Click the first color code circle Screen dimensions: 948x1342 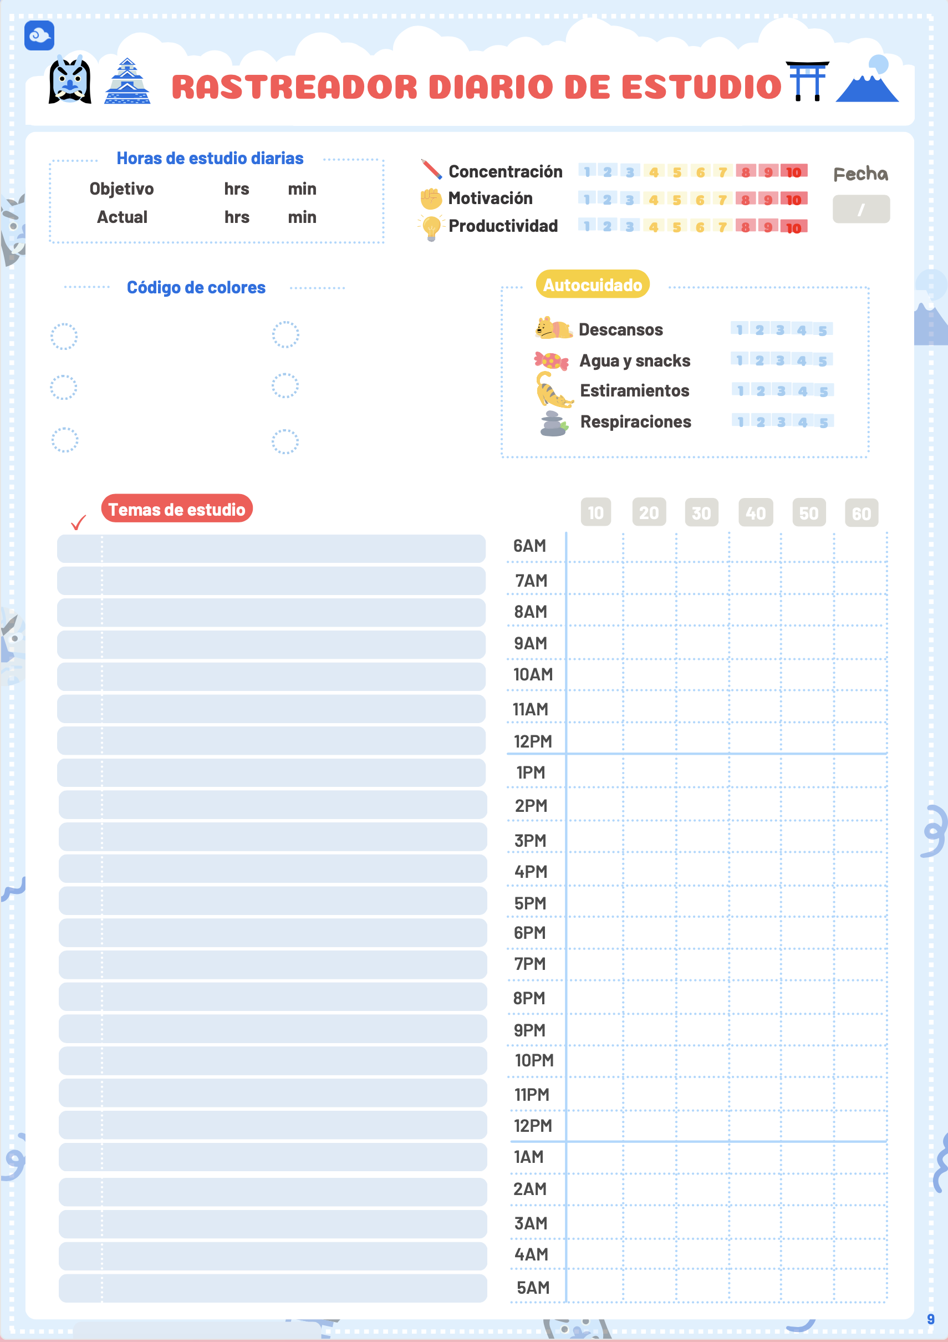pos(64,336)
